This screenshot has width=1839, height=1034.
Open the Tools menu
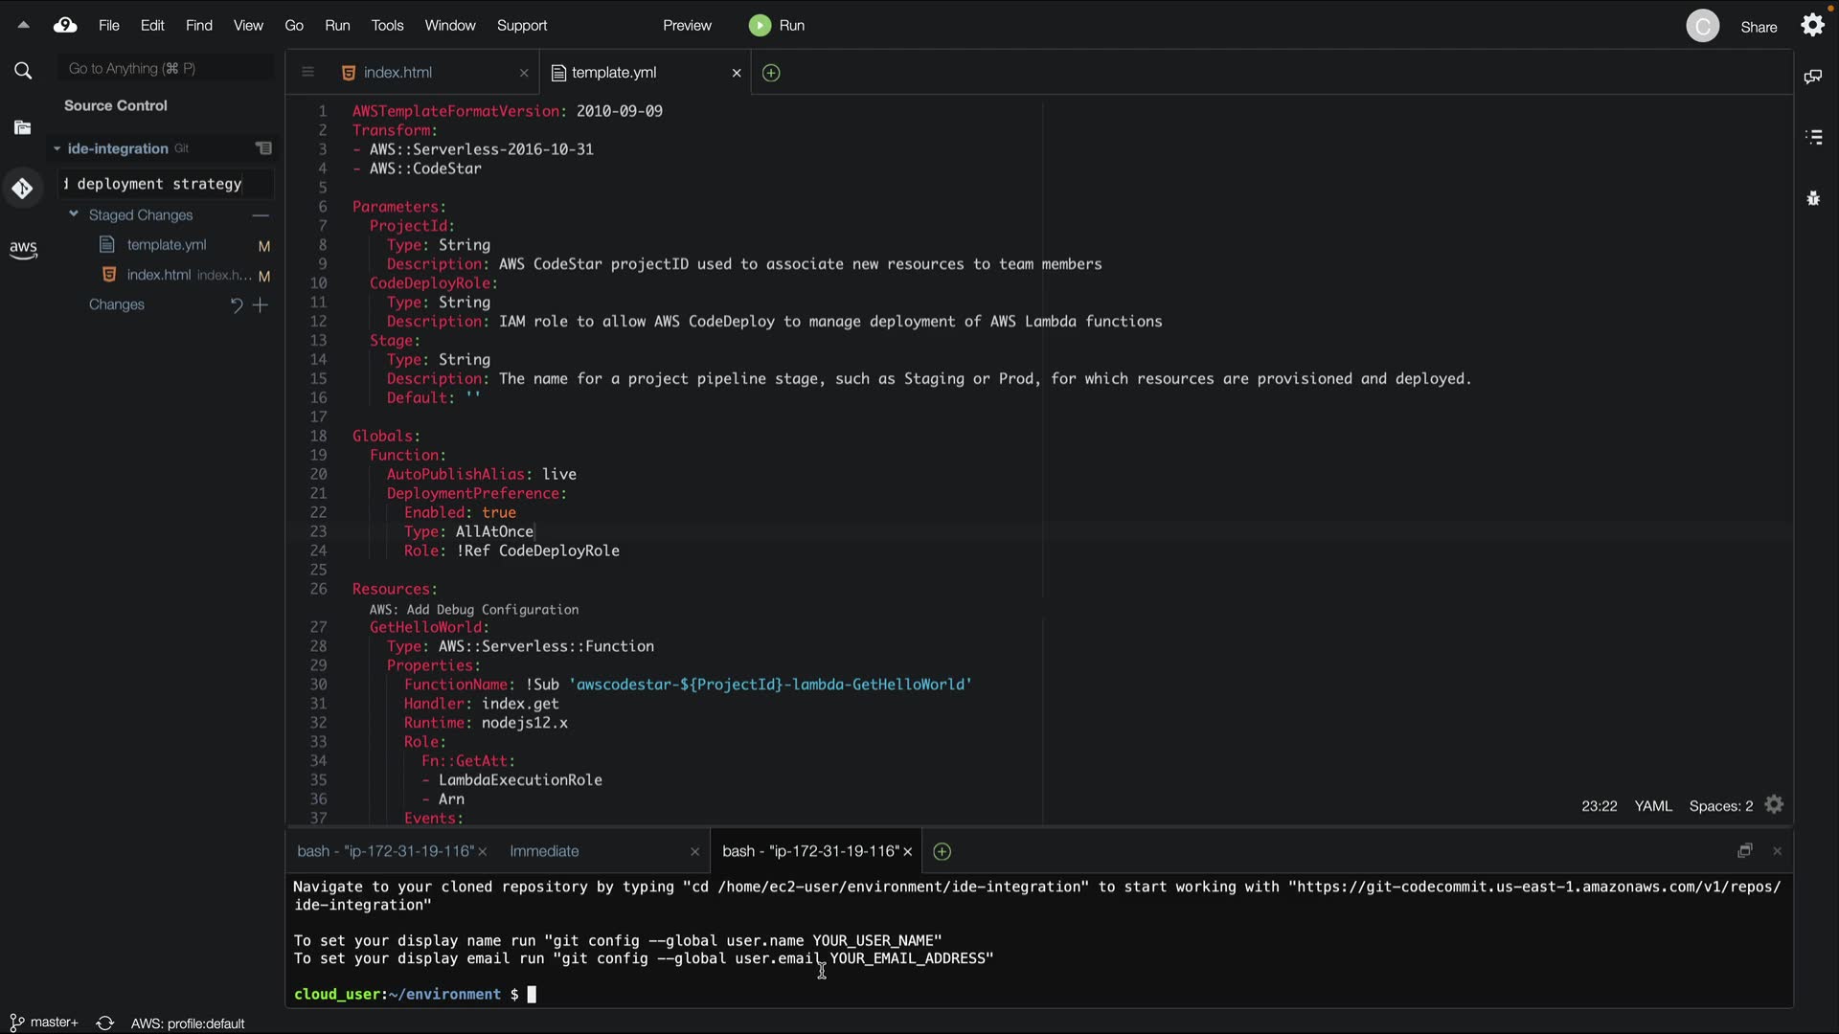[387, 26]
